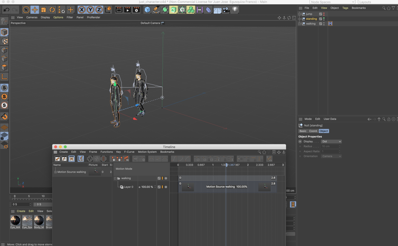Toggle visibility dots of jump object
Image resolution: width=398 pixels, height=246 pixels.
(x=324, y=14)
